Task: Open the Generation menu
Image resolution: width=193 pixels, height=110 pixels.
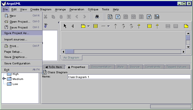Action: pyautogui.click(x=77, y=9)
